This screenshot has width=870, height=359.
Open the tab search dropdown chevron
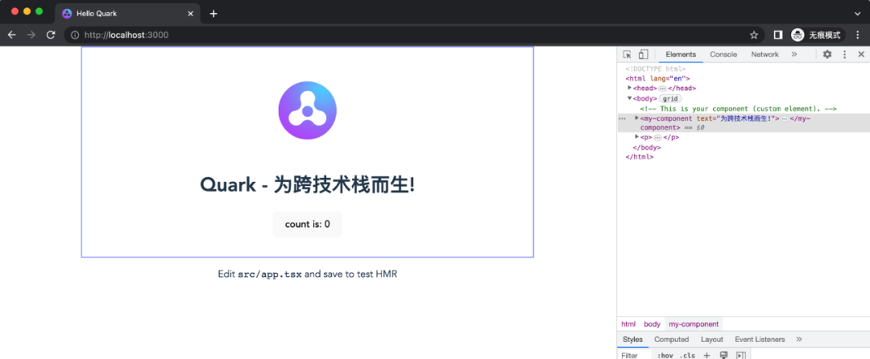pyautogui.click(x=858, y=14)
